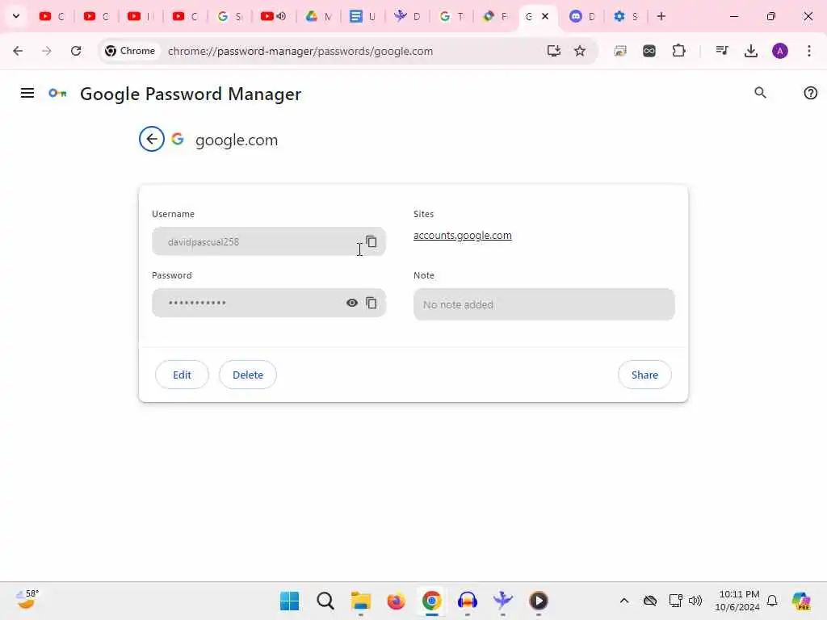Install Password Manager as an app
The height and width of the screenshot is (620, 827).
[553, 51]
